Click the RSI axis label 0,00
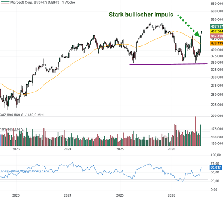Viewport: 223px width, 198px height. click(214, 189)
